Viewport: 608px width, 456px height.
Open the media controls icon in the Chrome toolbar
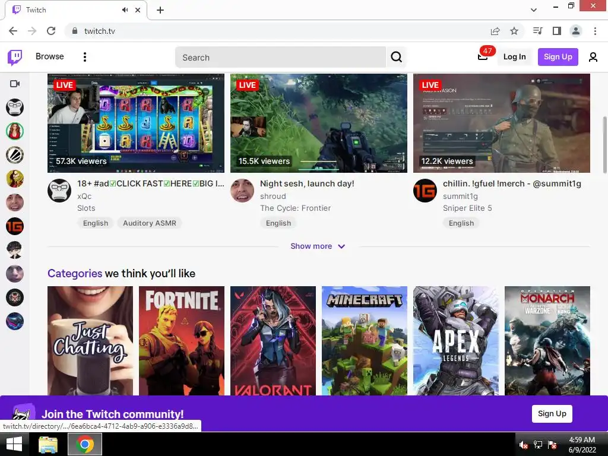(x=537, y=31)
